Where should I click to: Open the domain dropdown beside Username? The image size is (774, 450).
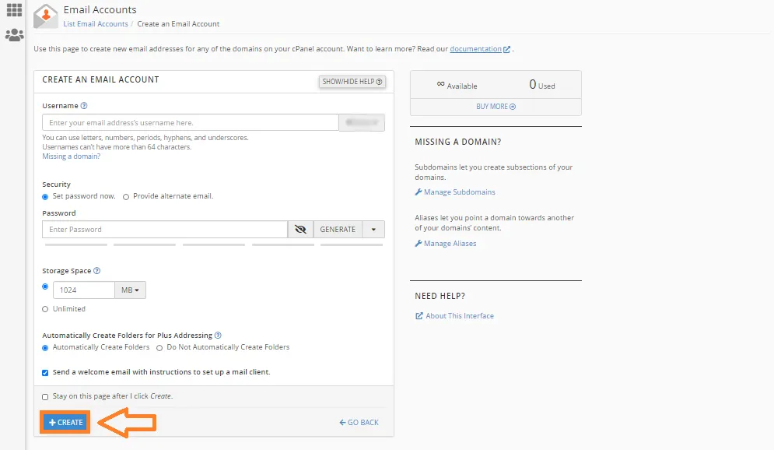point(362,122)
